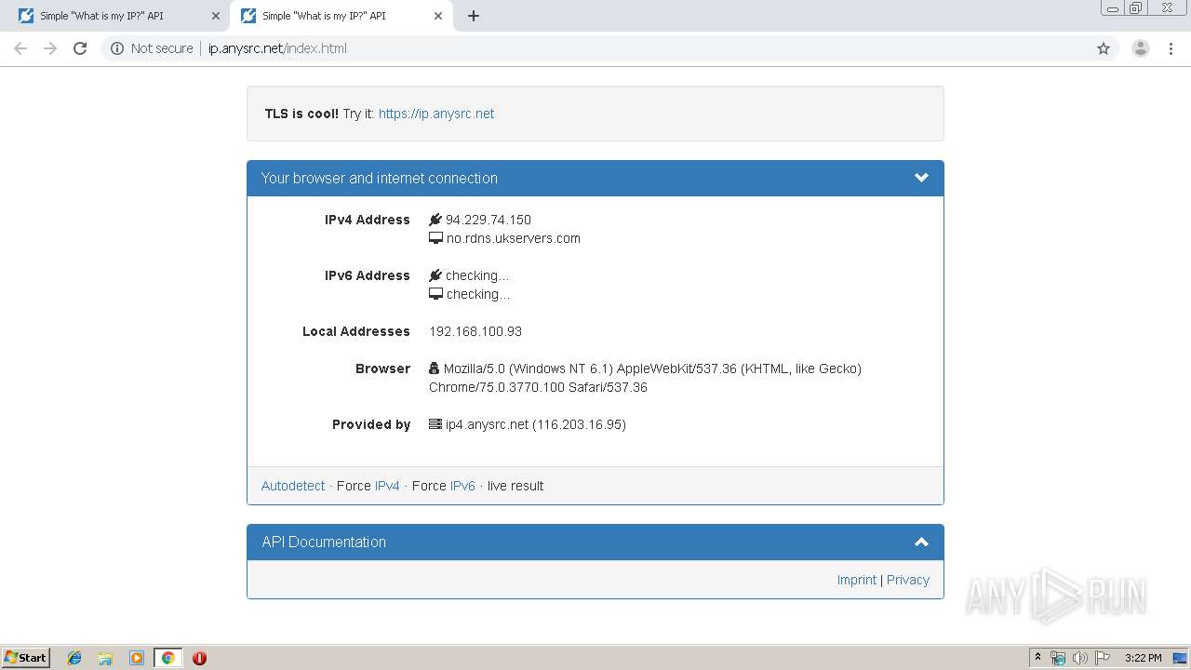
Task: Open the Chrome profile avatar
Action: (x=1140, y=48)
